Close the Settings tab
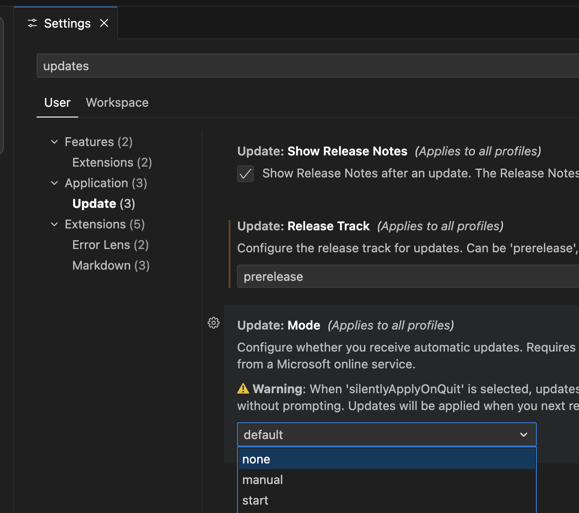579x513 pixels. (x=104, y=23)
